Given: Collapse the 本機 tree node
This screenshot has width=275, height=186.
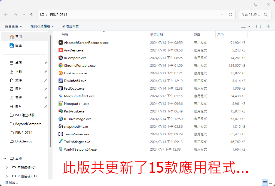Looking at the screenshot, I should 5,159.
